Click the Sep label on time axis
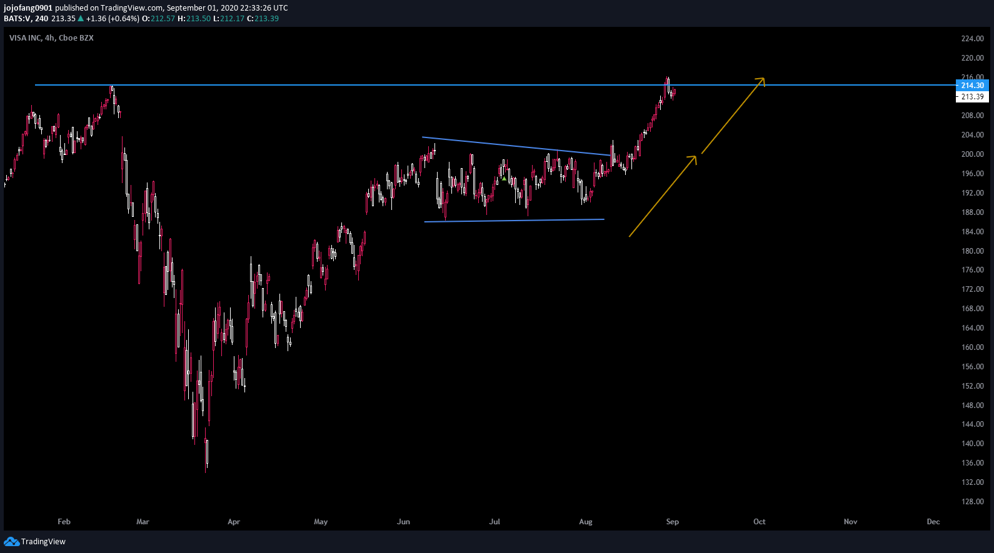This screenshot has height=553, width=994. [x=673, y=522]
